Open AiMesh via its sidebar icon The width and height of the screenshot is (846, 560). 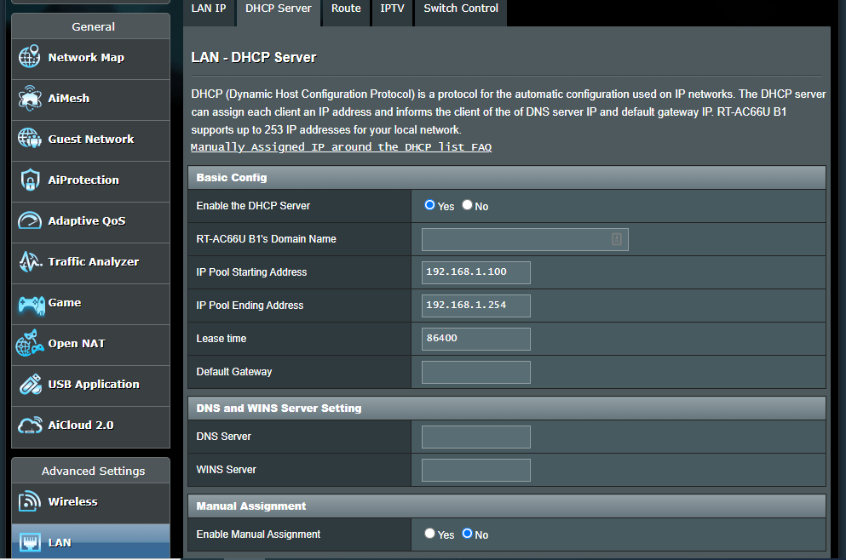click(30, 99)
